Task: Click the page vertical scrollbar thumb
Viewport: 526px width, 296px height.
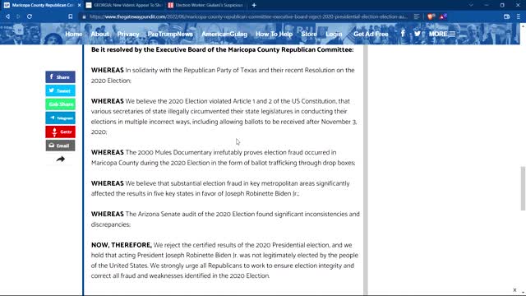Action: 523,188
